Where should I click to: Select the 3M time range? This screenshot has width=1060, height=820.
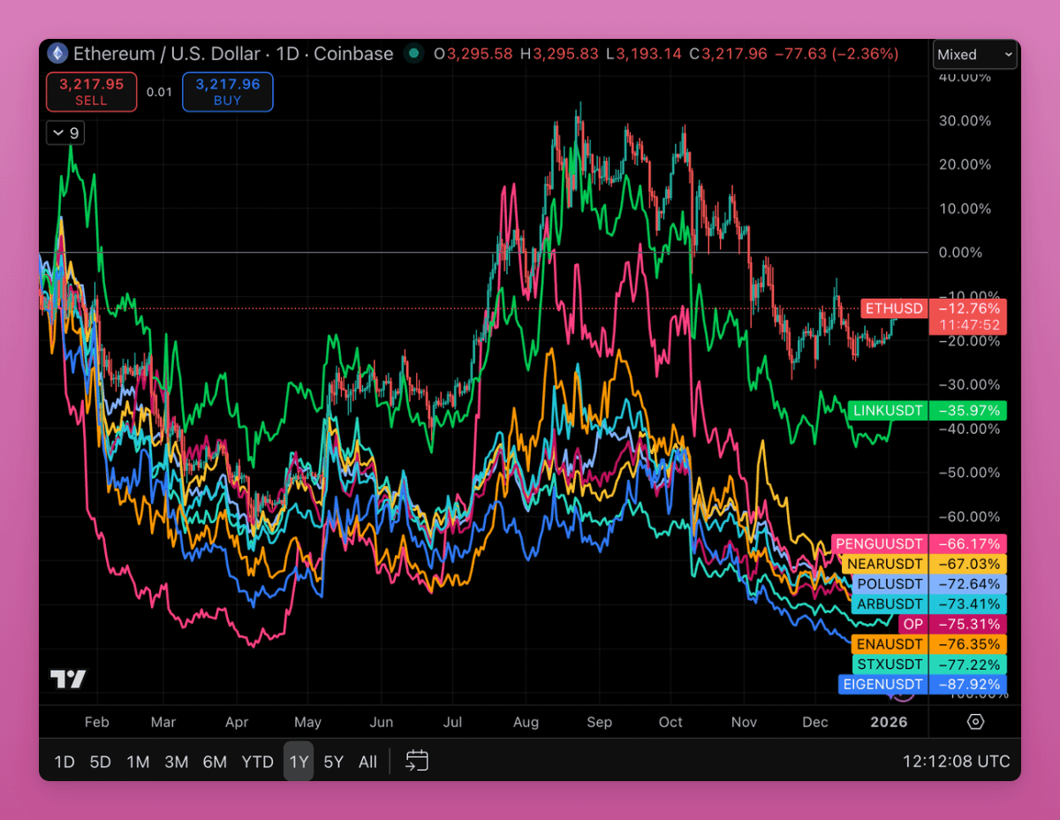point(176,762)
